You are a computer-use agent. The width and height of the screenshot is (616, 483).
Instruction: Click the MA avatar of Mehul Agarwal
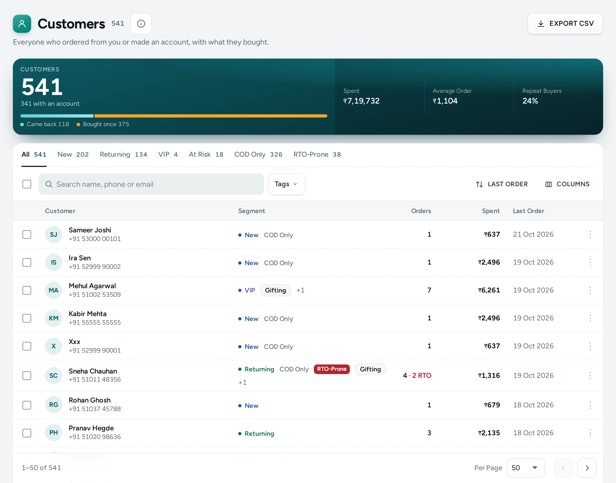(x=53, y=290)
